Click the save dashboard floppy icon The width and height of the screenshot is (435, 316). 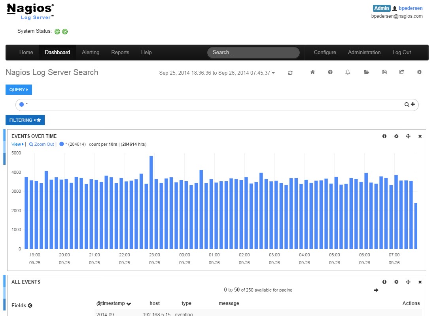[384, 72]
